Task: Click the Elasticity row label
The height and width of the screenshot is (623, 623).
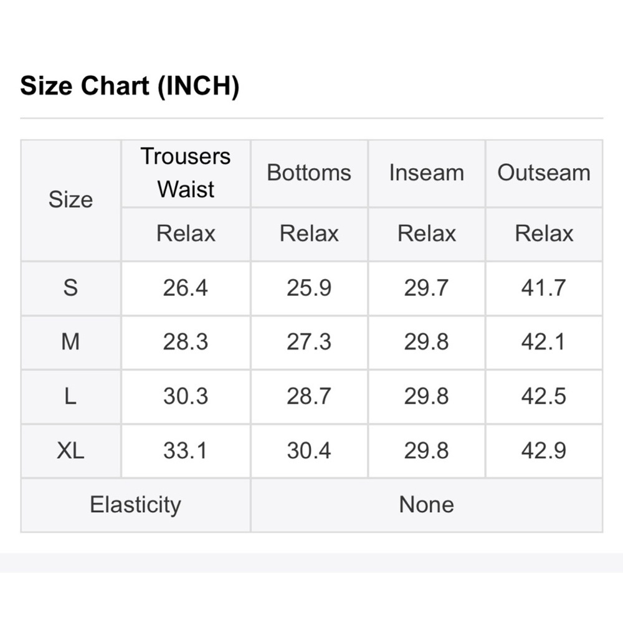Action: point(135,505)
